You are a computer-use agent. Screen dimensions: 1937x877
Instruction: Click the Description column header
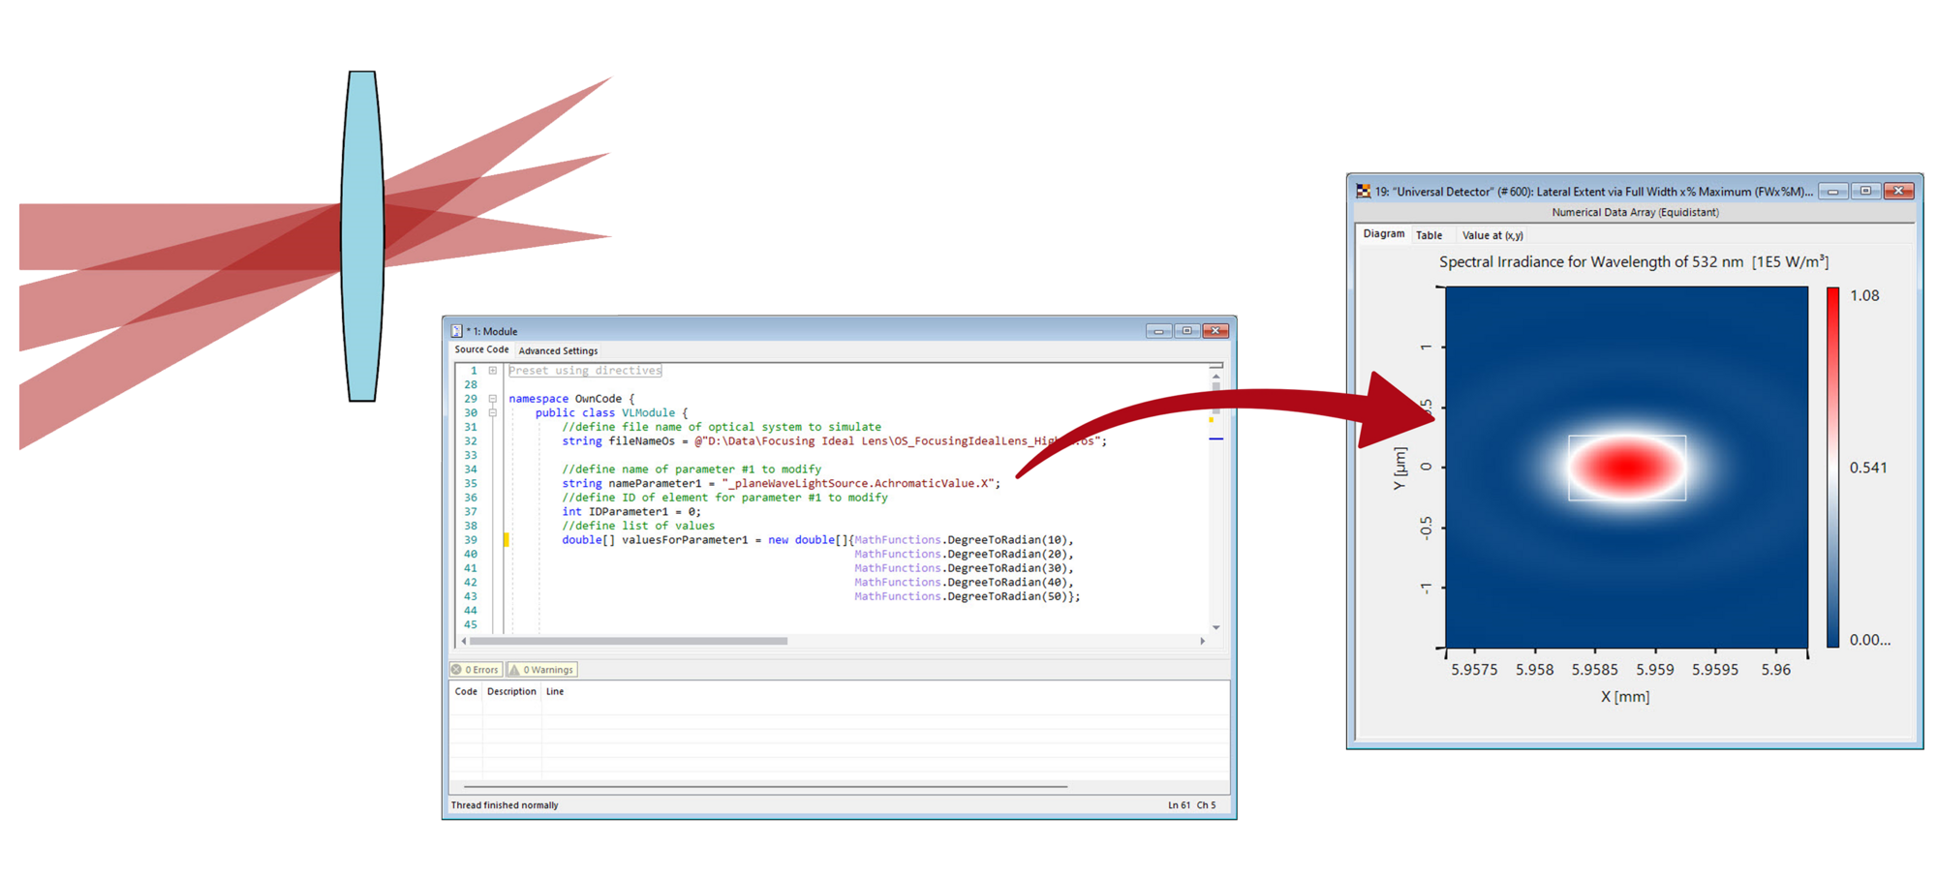tap(511, 691)
